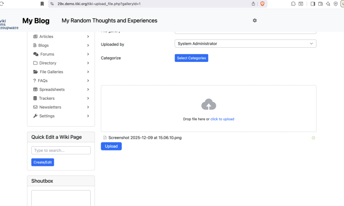The image size is (344, 206).
Task: Open Blogs menu item
Action: 43,45
